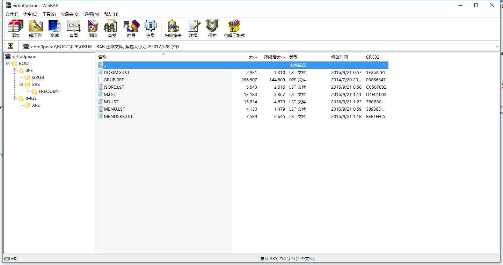The height and width of the screenshot is (265, 503).
Task: Select the GRUB folder in tree
Action: point(38,78)
